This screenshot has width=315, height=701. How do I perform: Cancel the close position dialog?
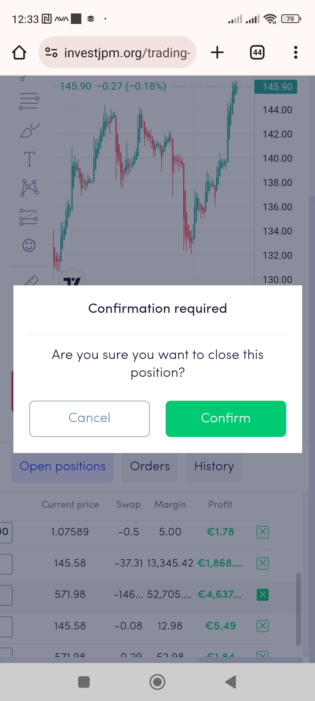89,419
